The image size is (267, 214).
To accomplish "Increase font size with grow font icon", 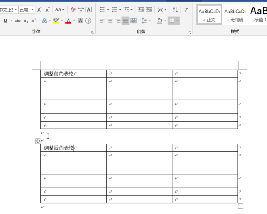I will point(40,10).
